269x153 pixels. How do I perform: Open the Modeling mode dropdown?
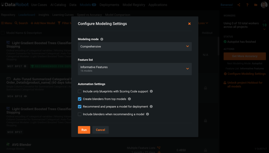coord(134,47)
